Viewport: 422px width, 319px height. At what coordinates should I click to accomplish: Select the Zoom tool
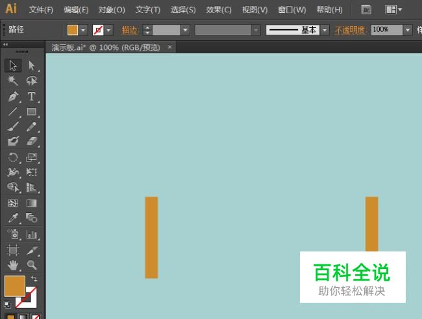tap(32, 265)
